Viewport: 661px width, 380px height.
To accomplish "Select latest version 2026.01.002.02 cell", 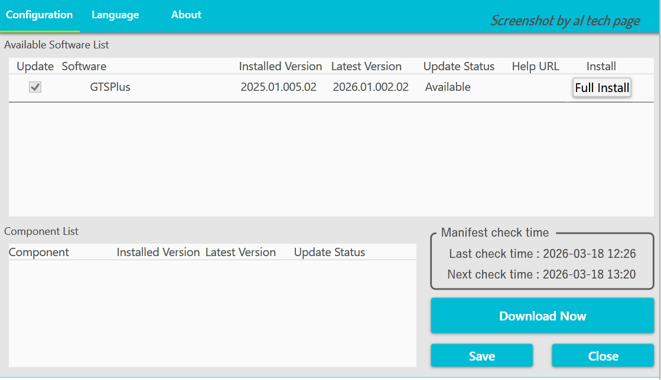I will [370, 87].
